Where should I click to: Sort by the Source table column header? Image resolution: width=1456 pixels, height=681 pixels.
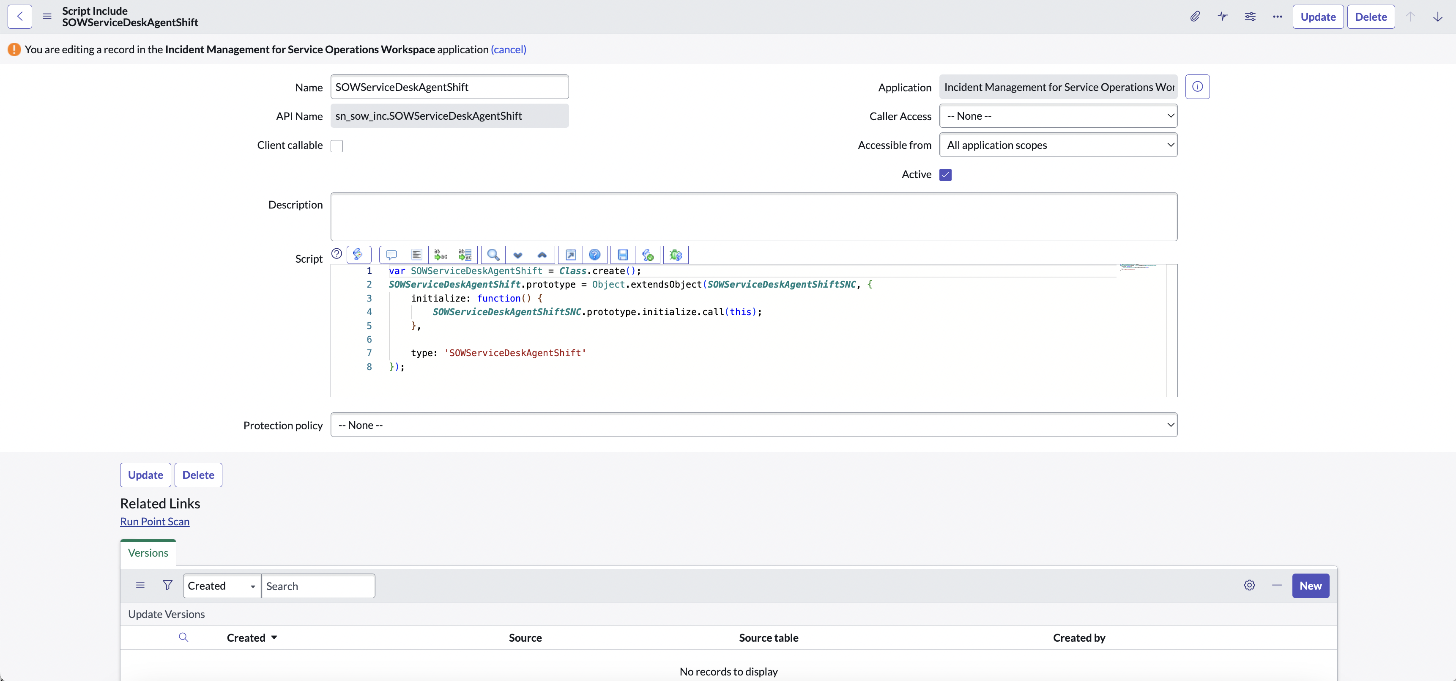click(x=769, y=637)
